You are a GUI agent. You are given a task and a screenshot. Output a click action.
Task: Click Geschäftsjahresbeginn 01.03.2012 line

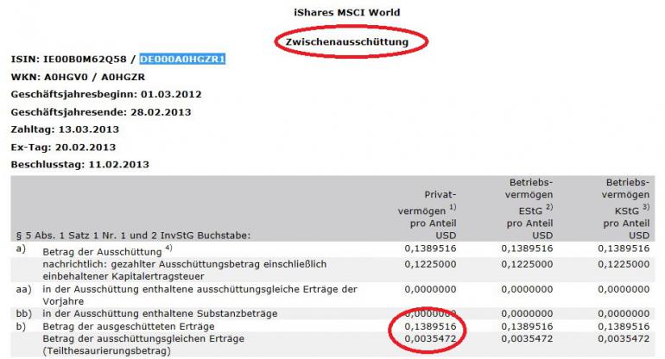tap(106, 94)
